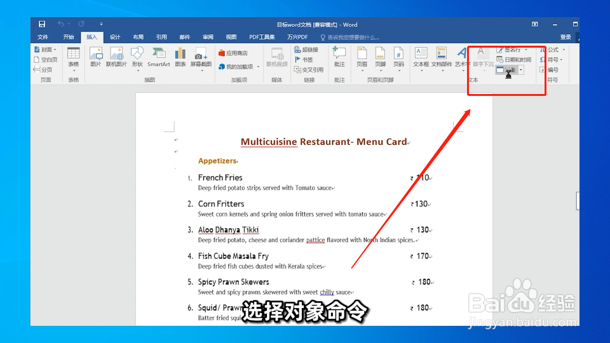Switch to the 引用 (References) tab

161,37
